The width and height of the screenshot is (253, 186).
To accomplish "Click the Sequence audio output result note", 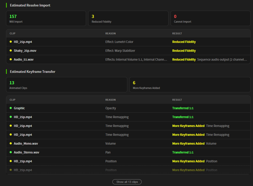I will (222, 60).
